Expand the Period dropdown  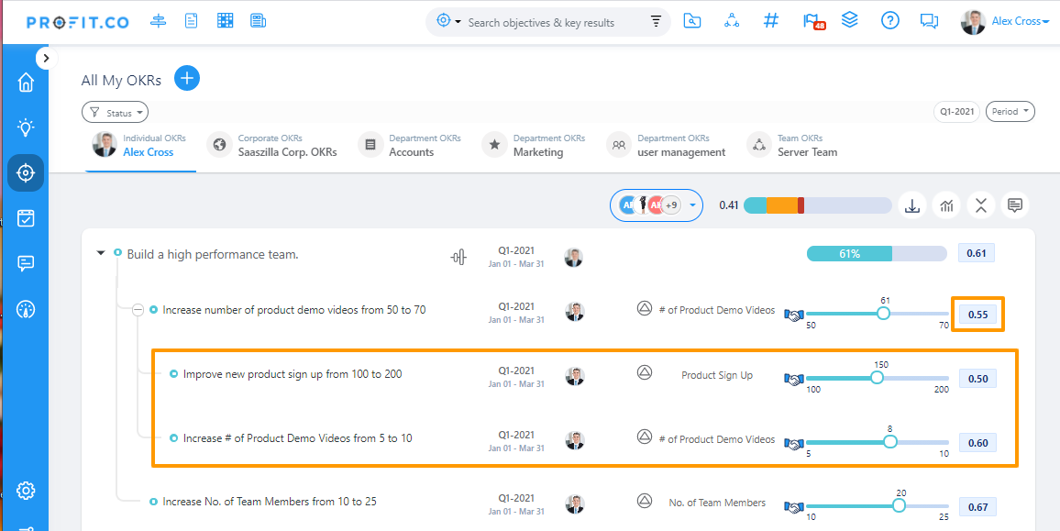[1010, 111]
